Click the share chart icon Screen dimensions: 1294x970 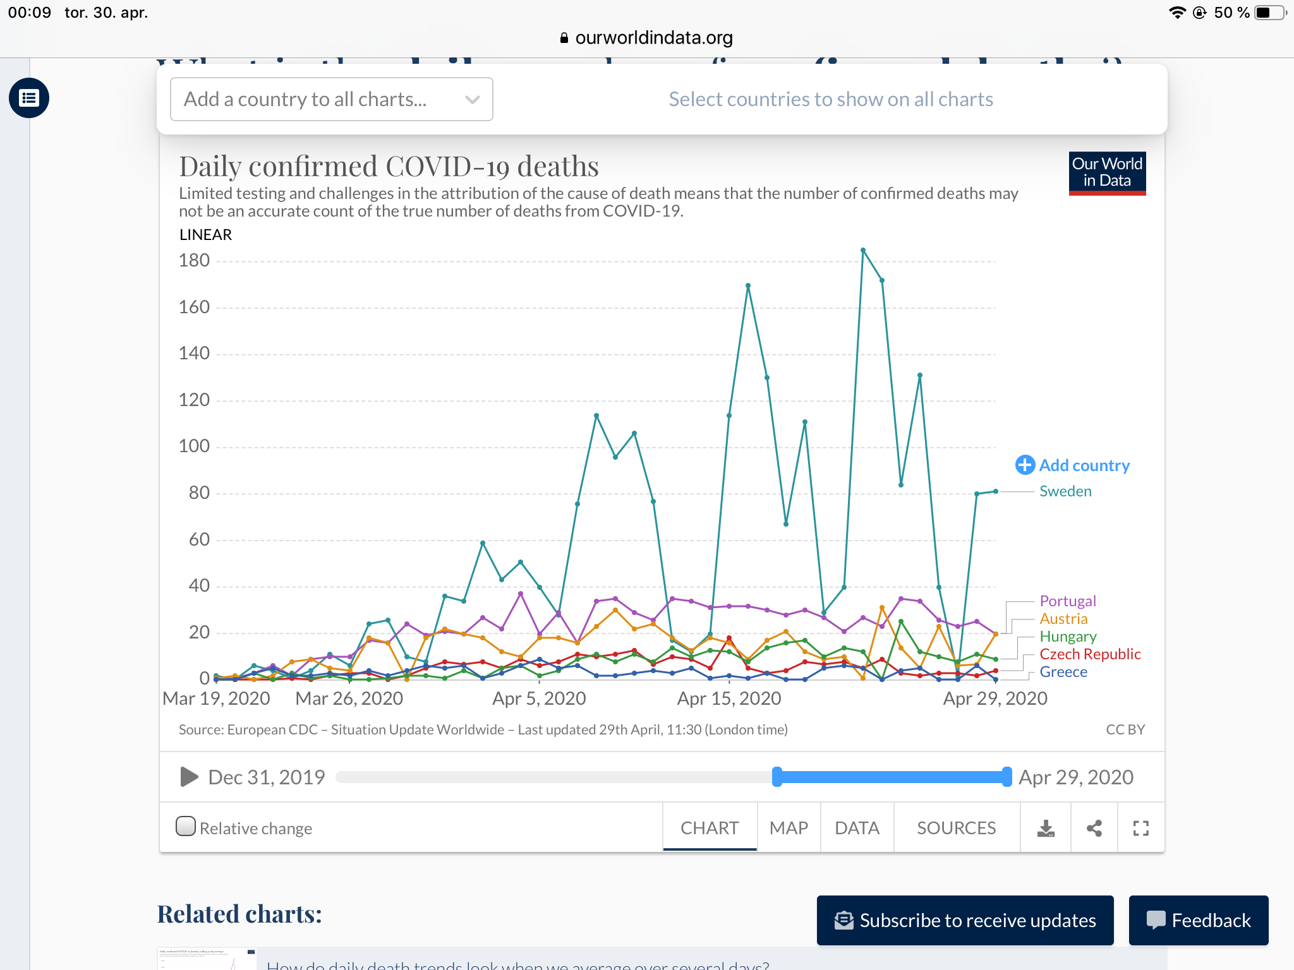1094,828
